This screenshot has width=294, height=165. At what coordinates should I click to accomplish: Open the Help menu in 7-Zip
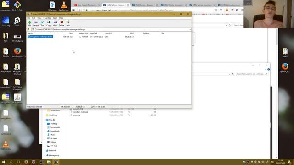click(61, 18)
